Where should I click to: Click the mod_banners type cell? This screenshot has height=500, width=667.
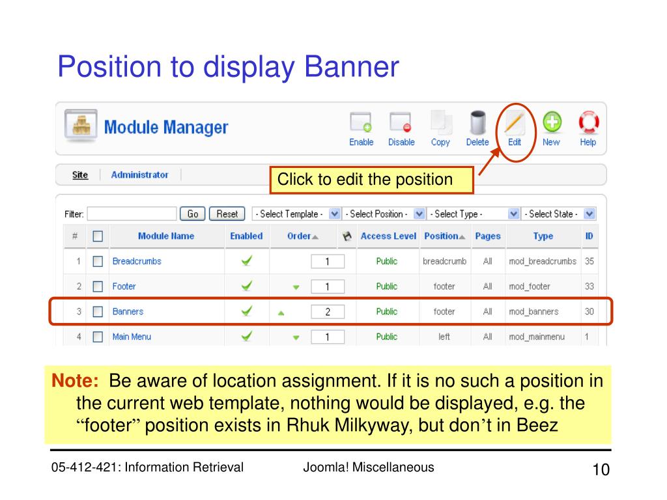point(533,312)
